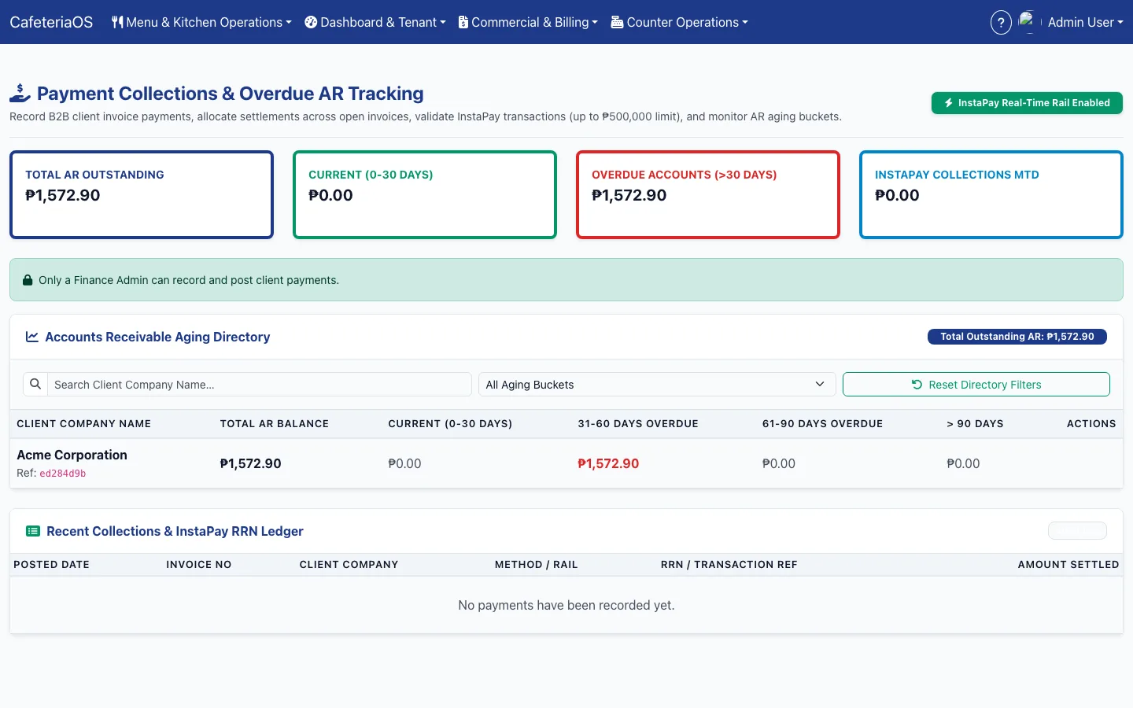
Task: Open the help question mark icon
Action: pyautogui.click(x=1001, y=22)
